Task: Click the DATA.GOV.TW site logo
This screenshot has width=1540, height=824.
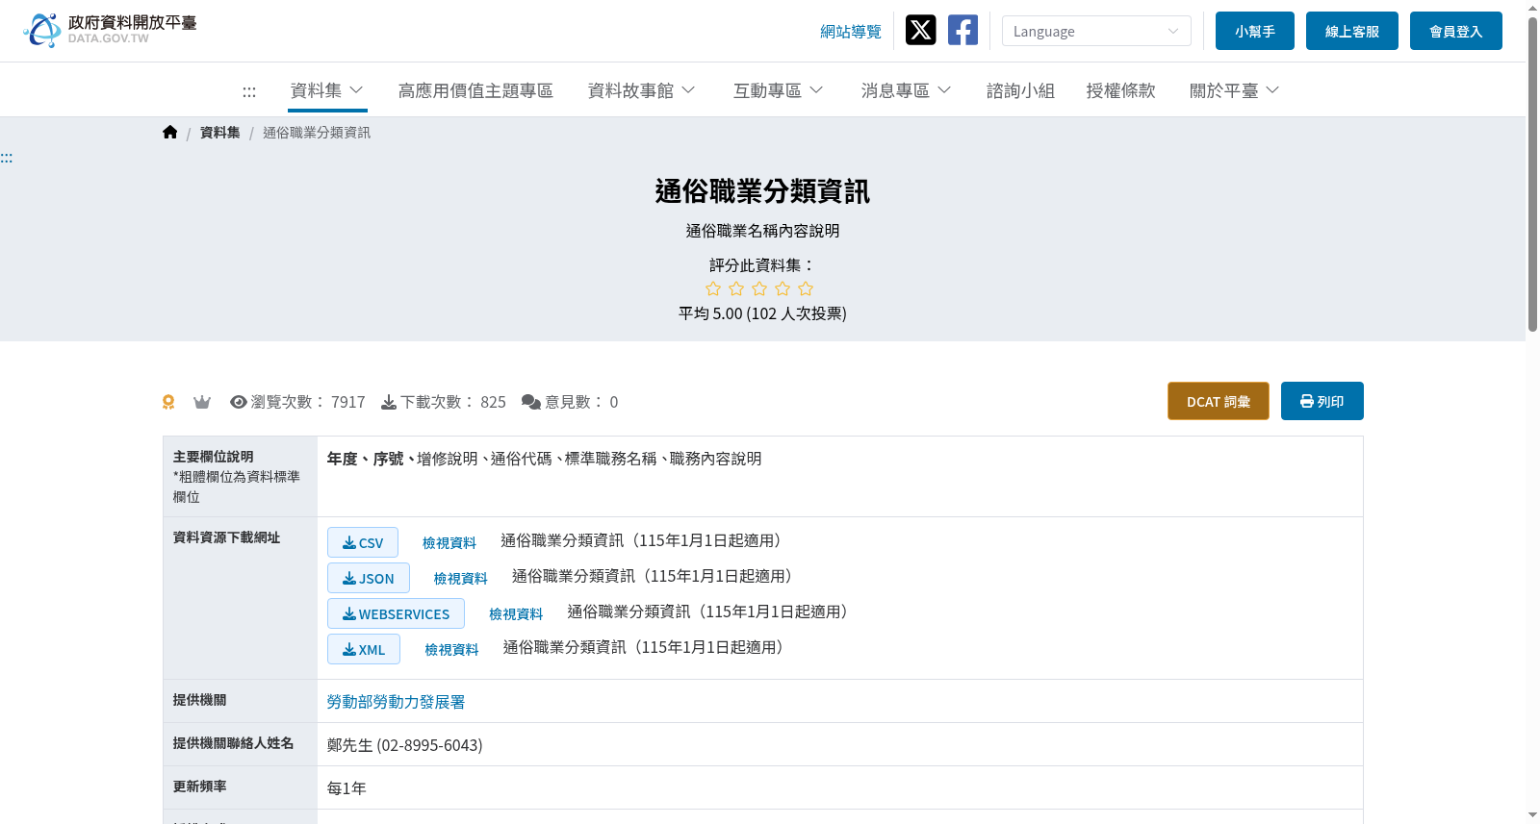Action: (110, 30)
